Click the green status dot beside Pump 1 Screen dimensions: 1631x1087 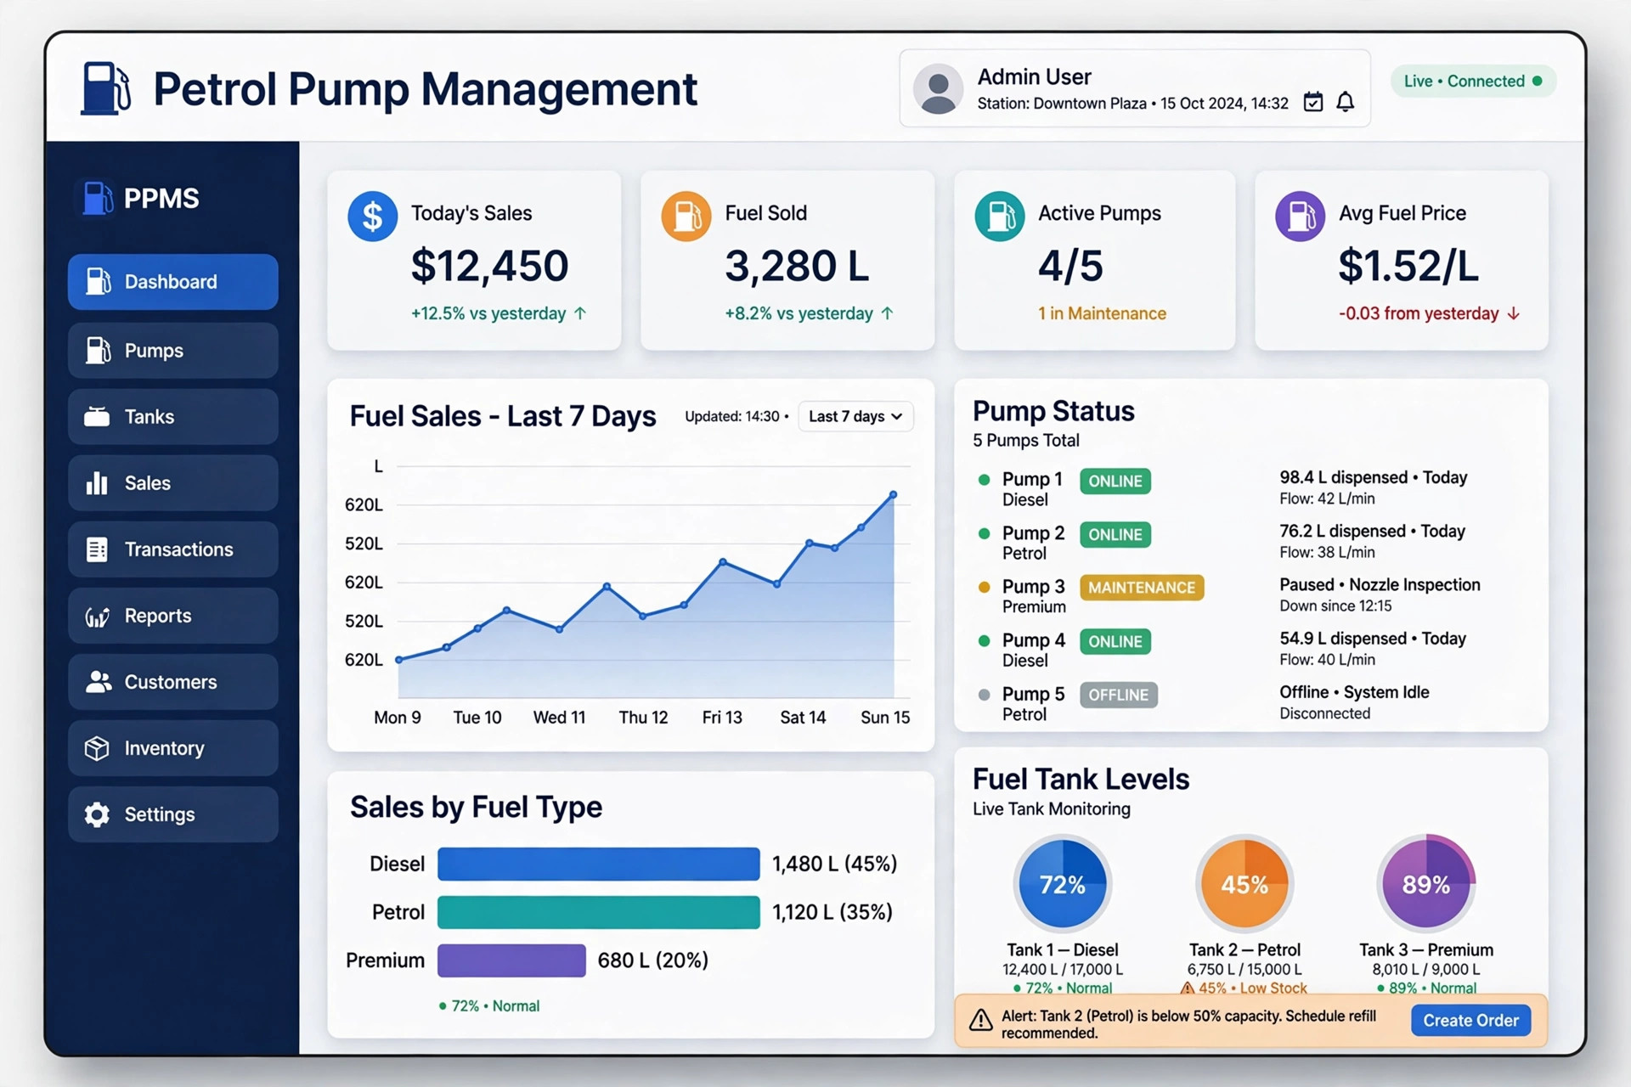(984, 480)
